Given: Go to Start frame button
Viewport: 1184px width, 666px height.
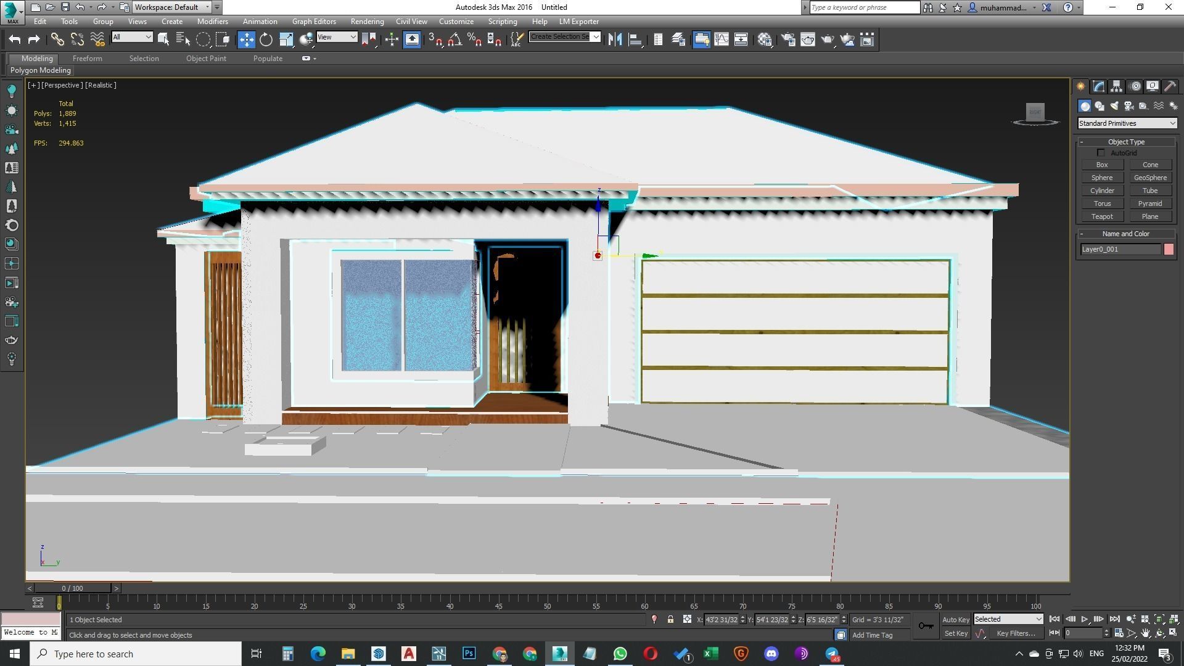Looking at the screenshot, I should 1054,619.
